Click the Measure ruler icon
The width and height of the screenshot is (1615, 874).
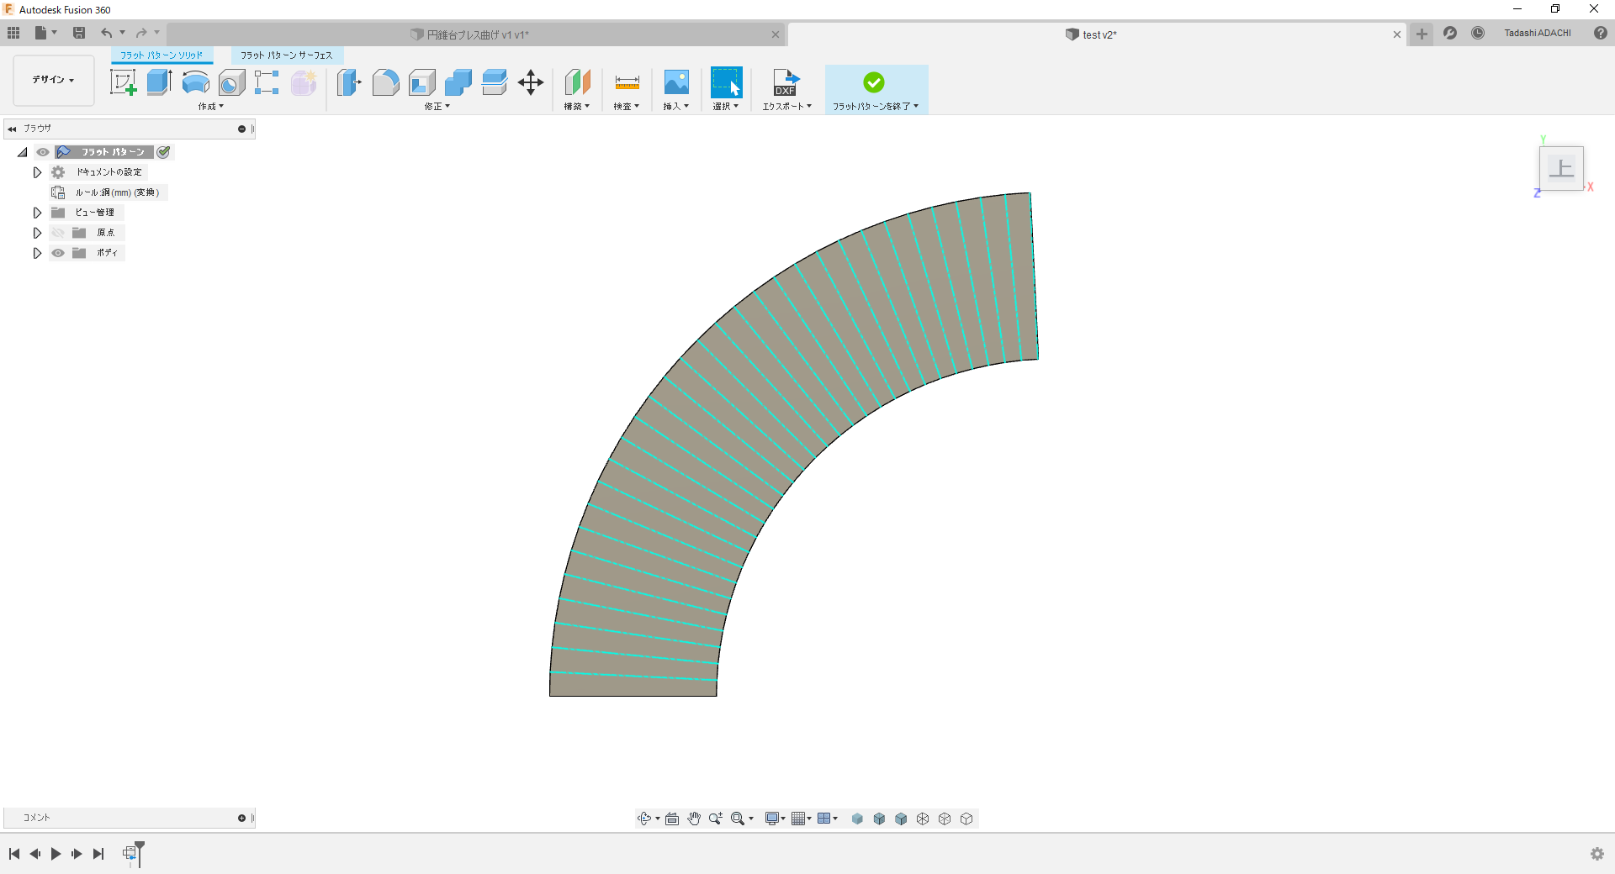click(x=627, y=82)
